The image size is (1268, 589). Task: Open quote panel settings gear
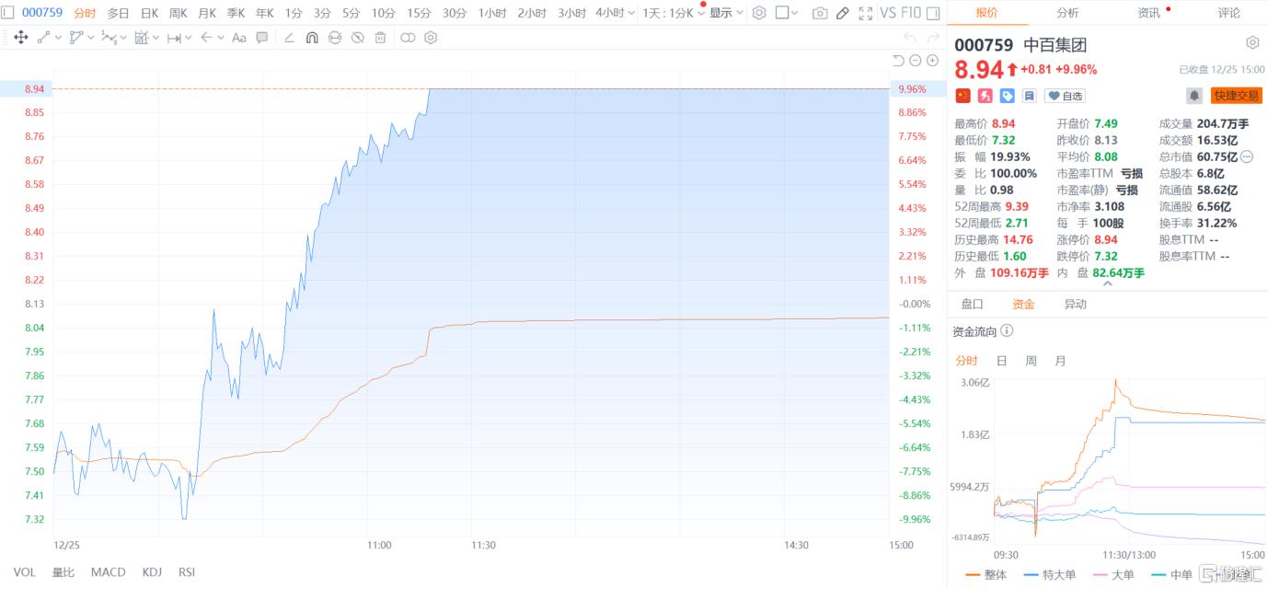[1252, 42]
